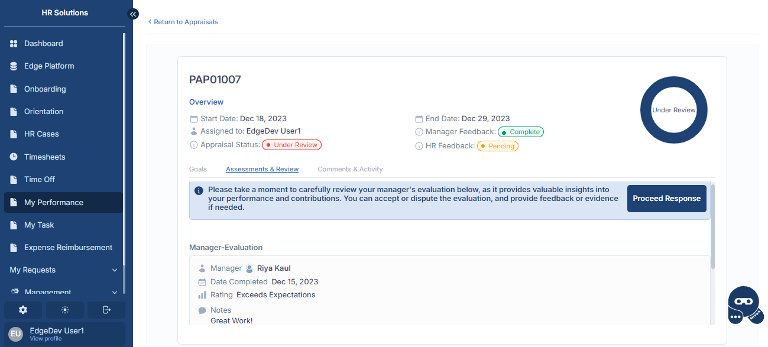This screenshot has height=347, width=768.
Task: Click Riya Kaul's avatar icon
Action: pyautogui.click(x=249, y=268)
